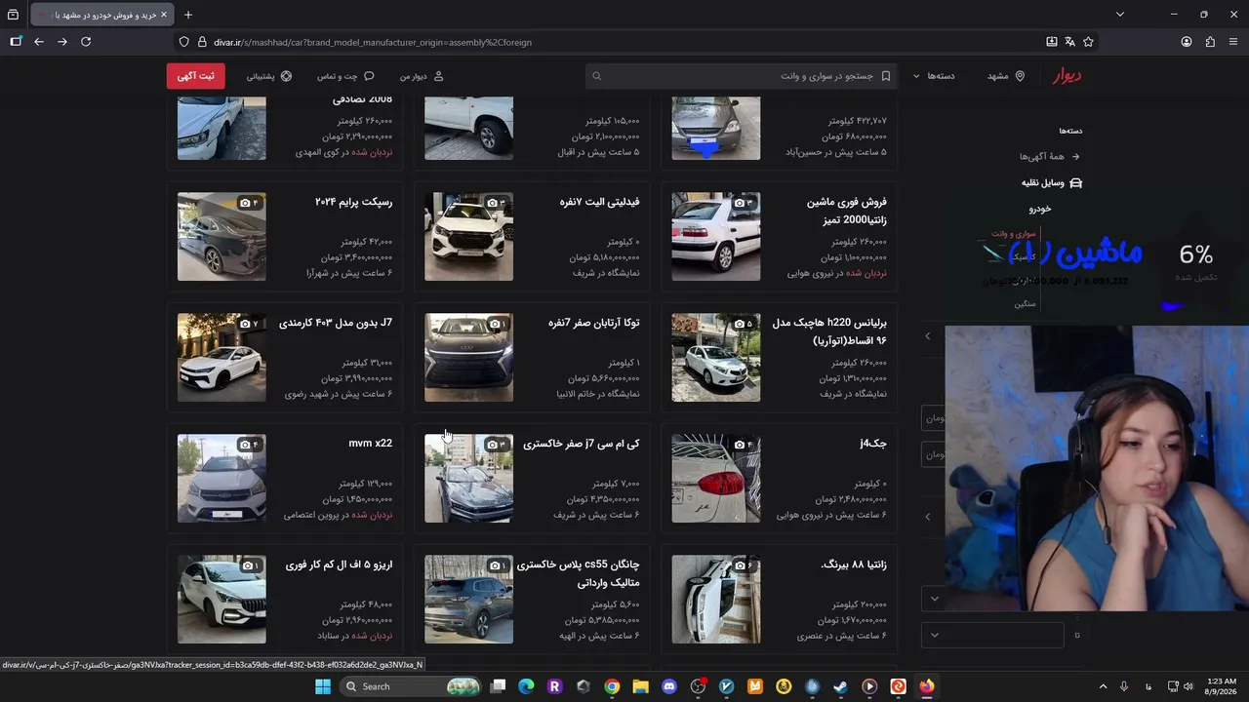This screenshot has width=1249, height=702.
Task: Open Google Chrome from the taskbar
Action: pos(612,686)
